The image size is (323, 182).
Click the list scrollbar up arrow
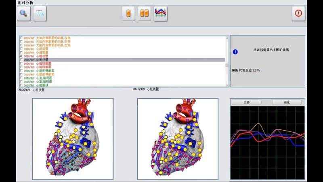pyautogui.click(x=227, y=38)
